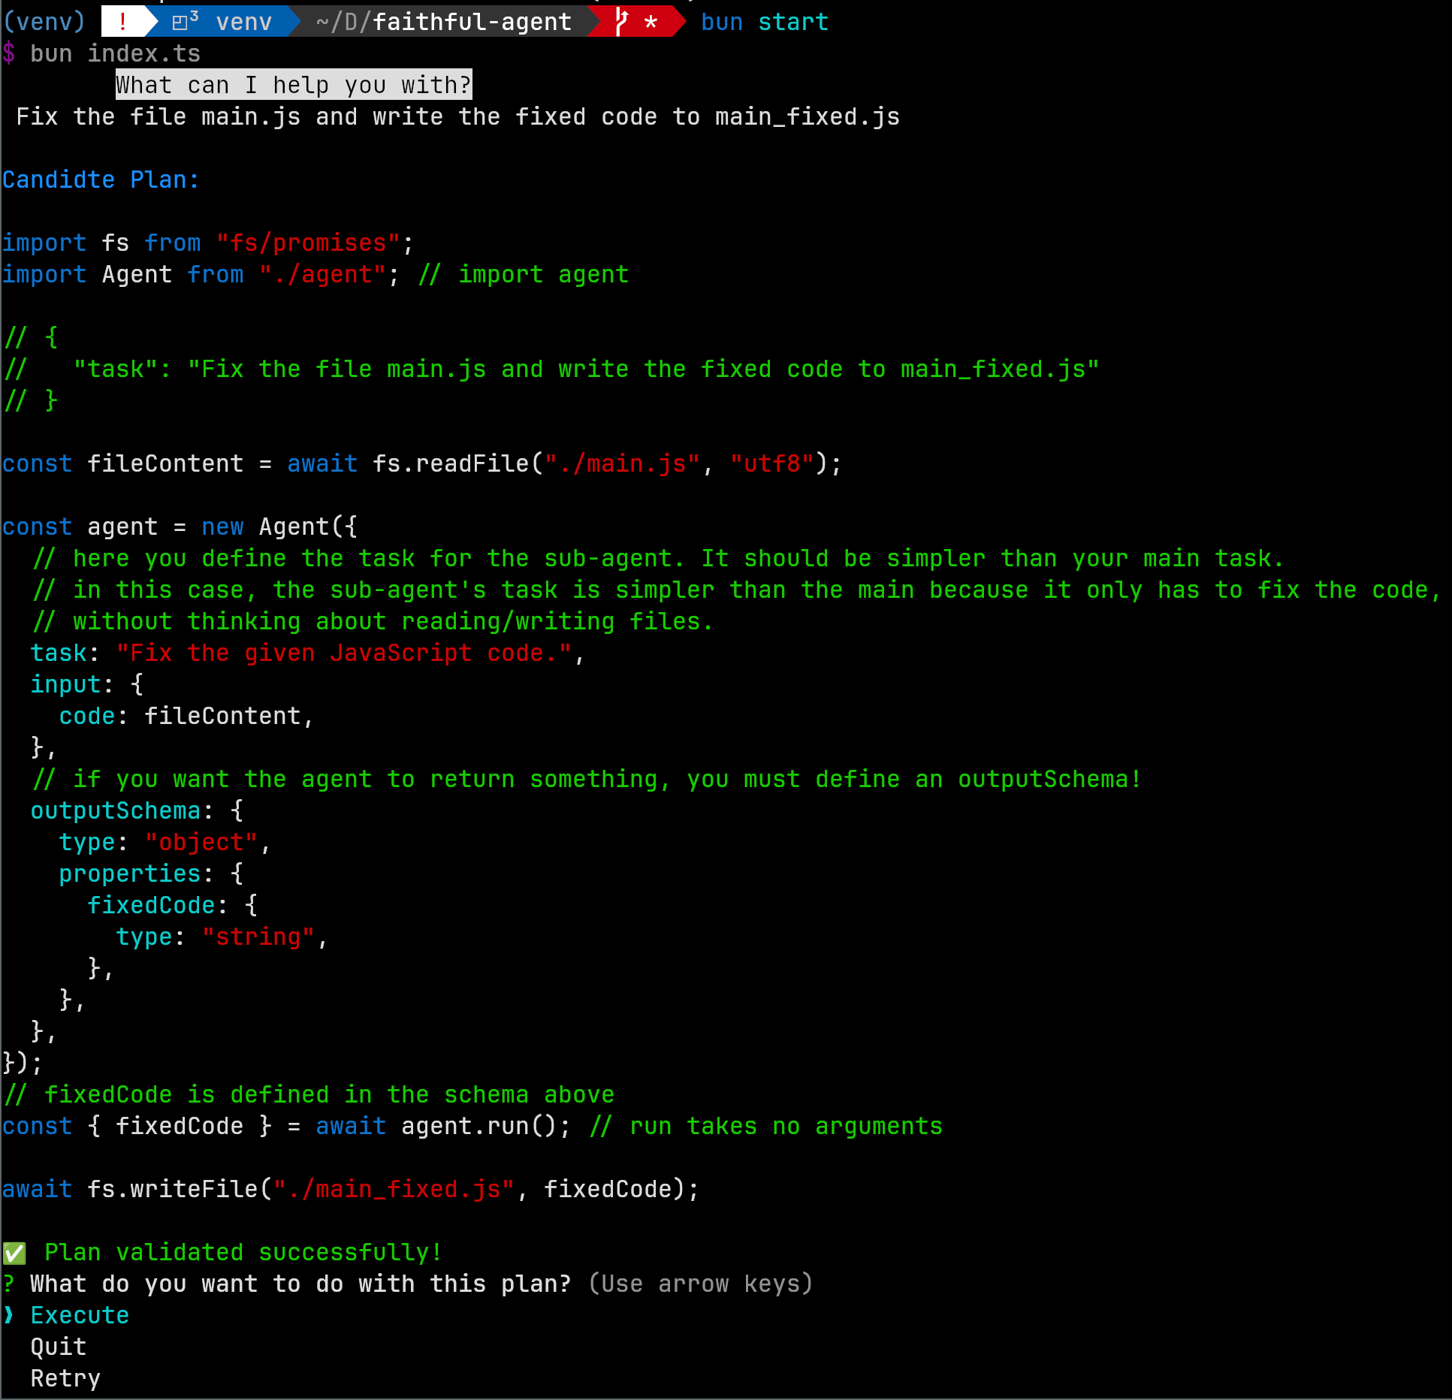Click the 'input: {' line
1452x1400 pixels.
pos(87,684)
